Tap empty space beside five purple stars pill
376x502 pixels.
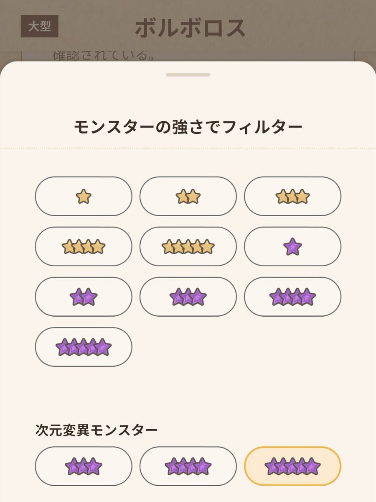(x=240, y=347)
